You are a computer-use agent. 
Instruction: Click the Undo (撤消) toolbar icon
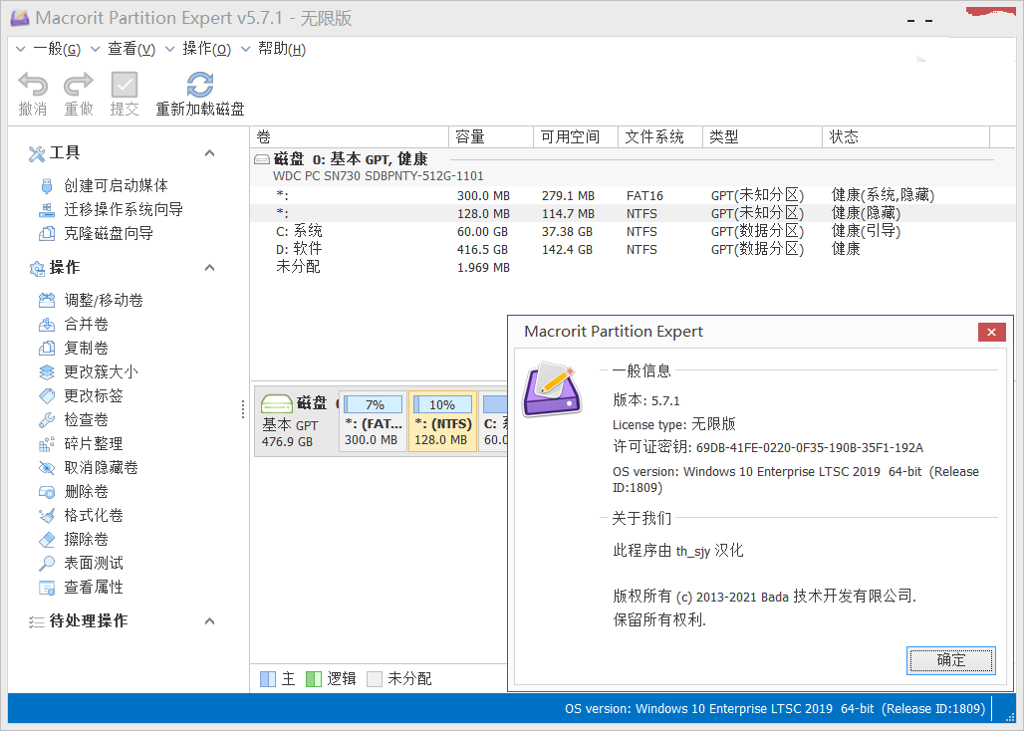pos(33,86)
